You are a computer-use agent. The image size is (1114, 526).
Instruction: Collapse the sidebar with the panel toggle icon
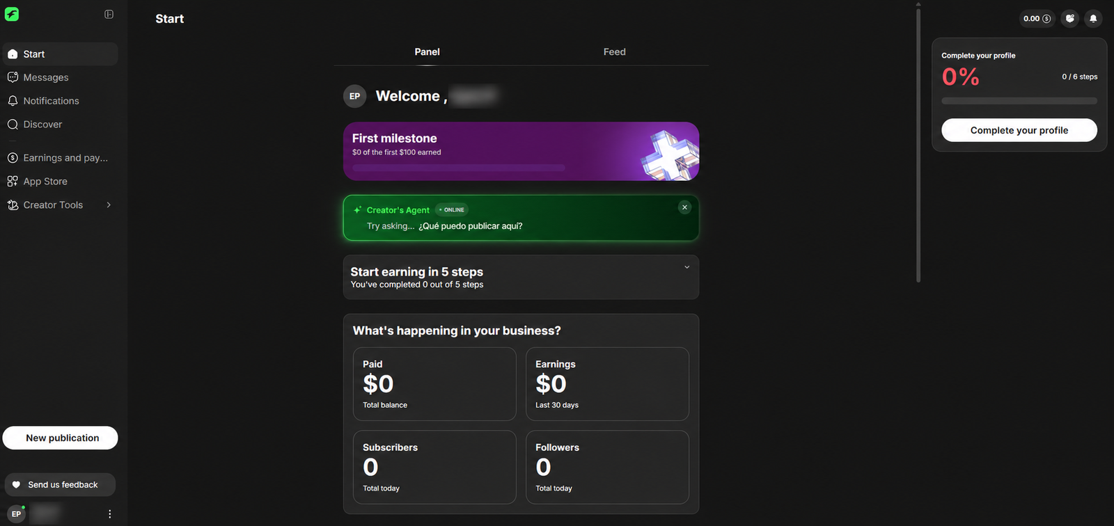[109, 14]
